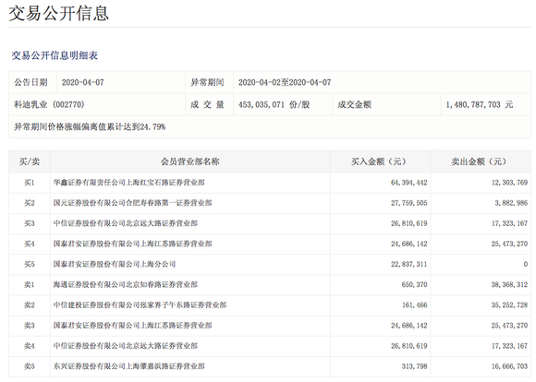Click the 买/卖 column header

(30, 161)
